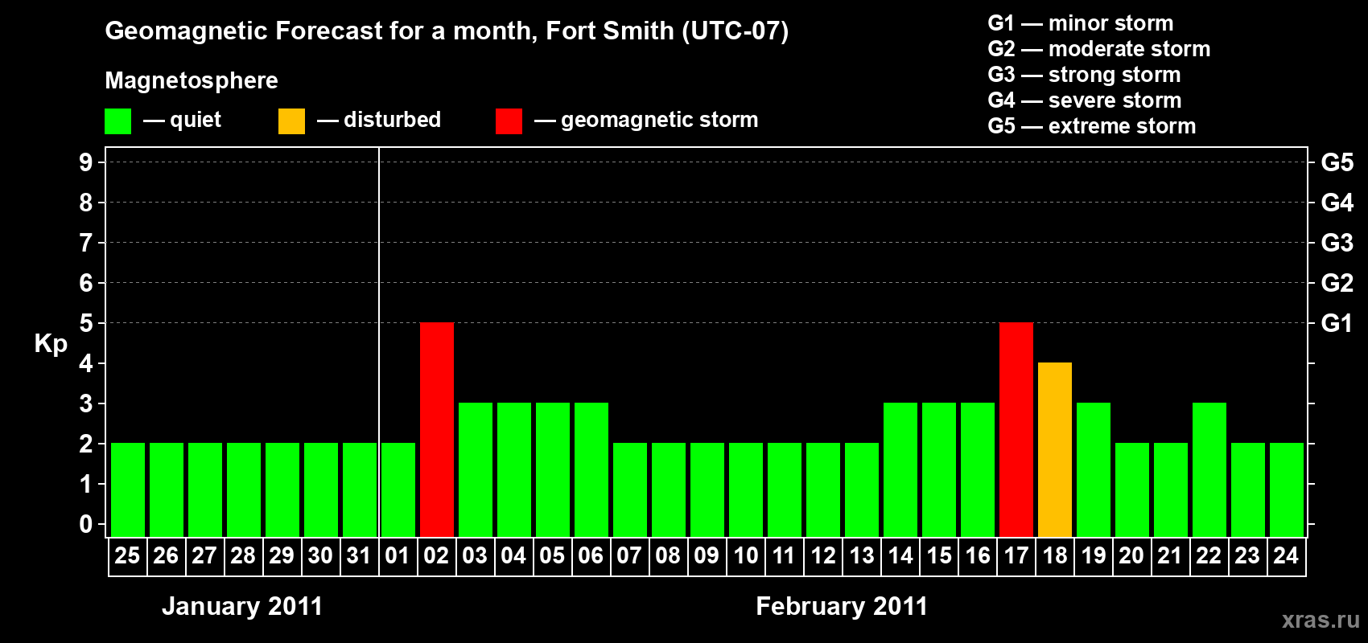Image resolution: width=1368 pixels, height=643 pixels.
Task: Click the orange disturbed legend swatch
Action: 291,121
